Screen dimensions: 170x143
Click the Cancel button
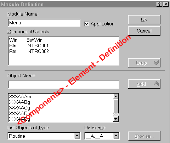click(144, 31)
